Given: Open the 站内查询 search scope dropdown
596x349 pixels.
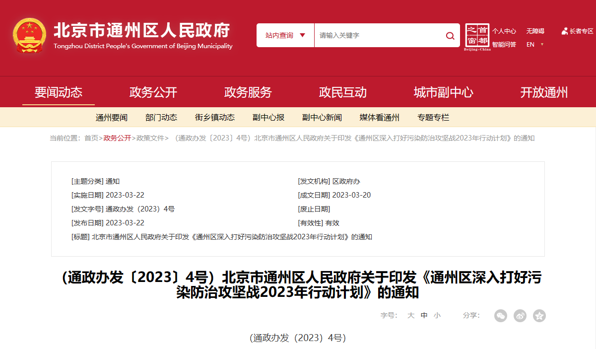Looking at the screenshot, I should (x=284, y=35).
